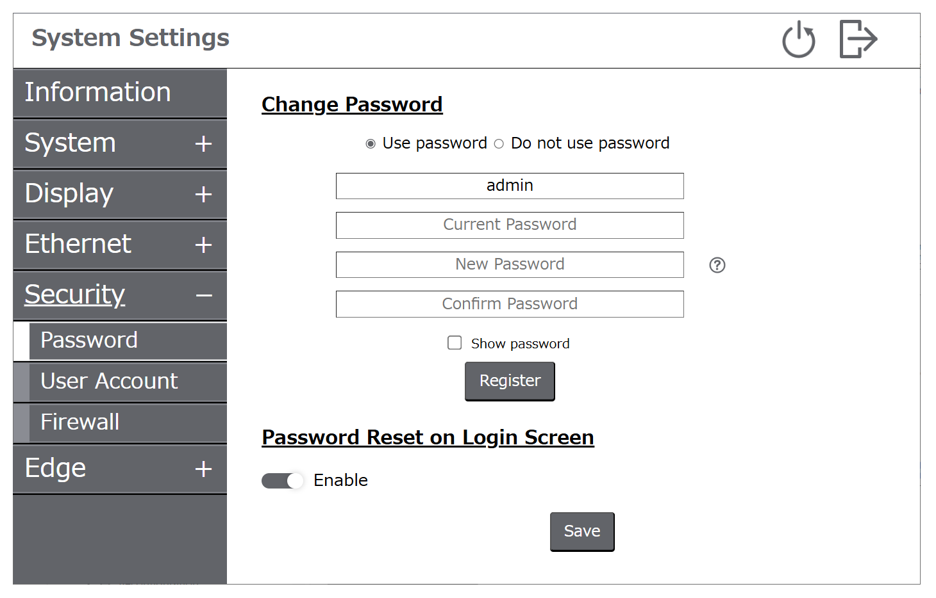Click the power restart icon
Image resolution: width=936 pixels, height=598 pixels.
798,40
